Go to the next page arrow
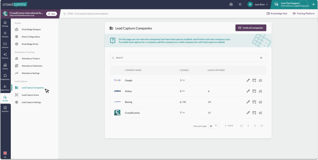Image resolution: width=318 pixels, height=160 pixels. click(x=255, y=126)
